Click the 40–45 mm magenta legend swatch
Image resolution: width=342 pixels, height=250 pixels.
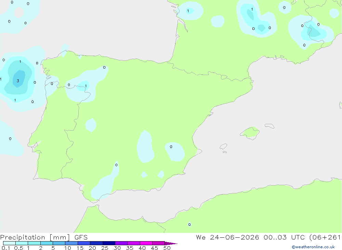146,243
